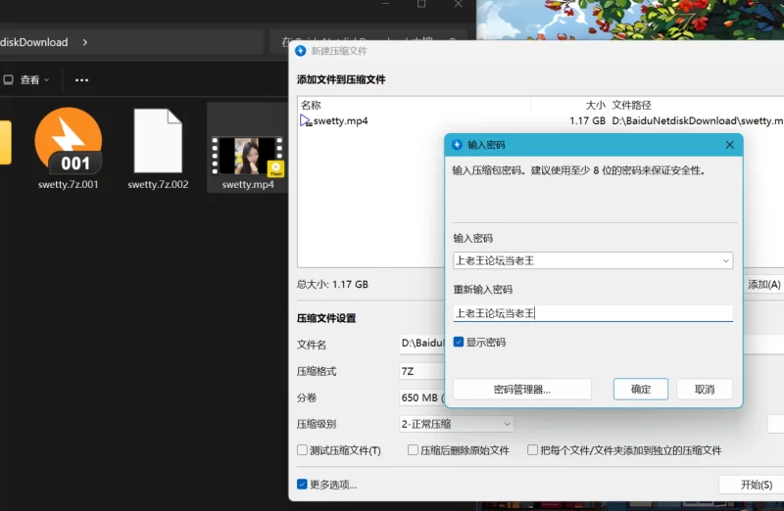Close the 输入密码 dialog with the X
This screenshot has width=784, height=511.
[x=729, y=145]
